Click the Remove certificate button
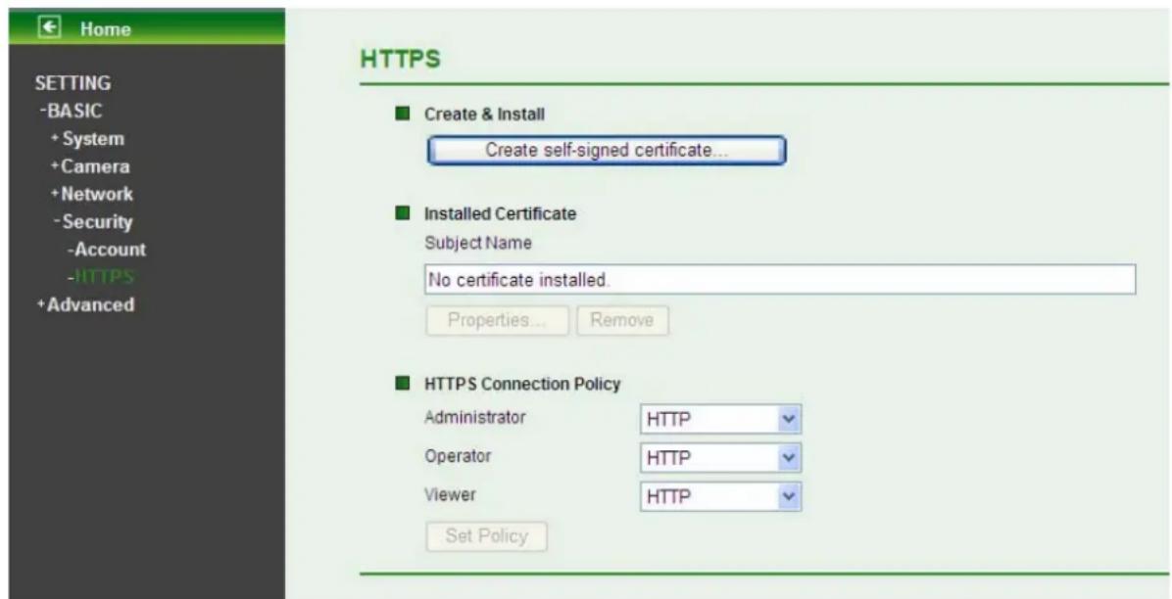This screenshot has width=1172, height=599. coord(622,320)
